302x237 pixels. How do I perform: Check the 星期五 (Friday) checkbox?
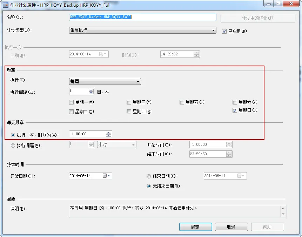(x=182, y=102)
